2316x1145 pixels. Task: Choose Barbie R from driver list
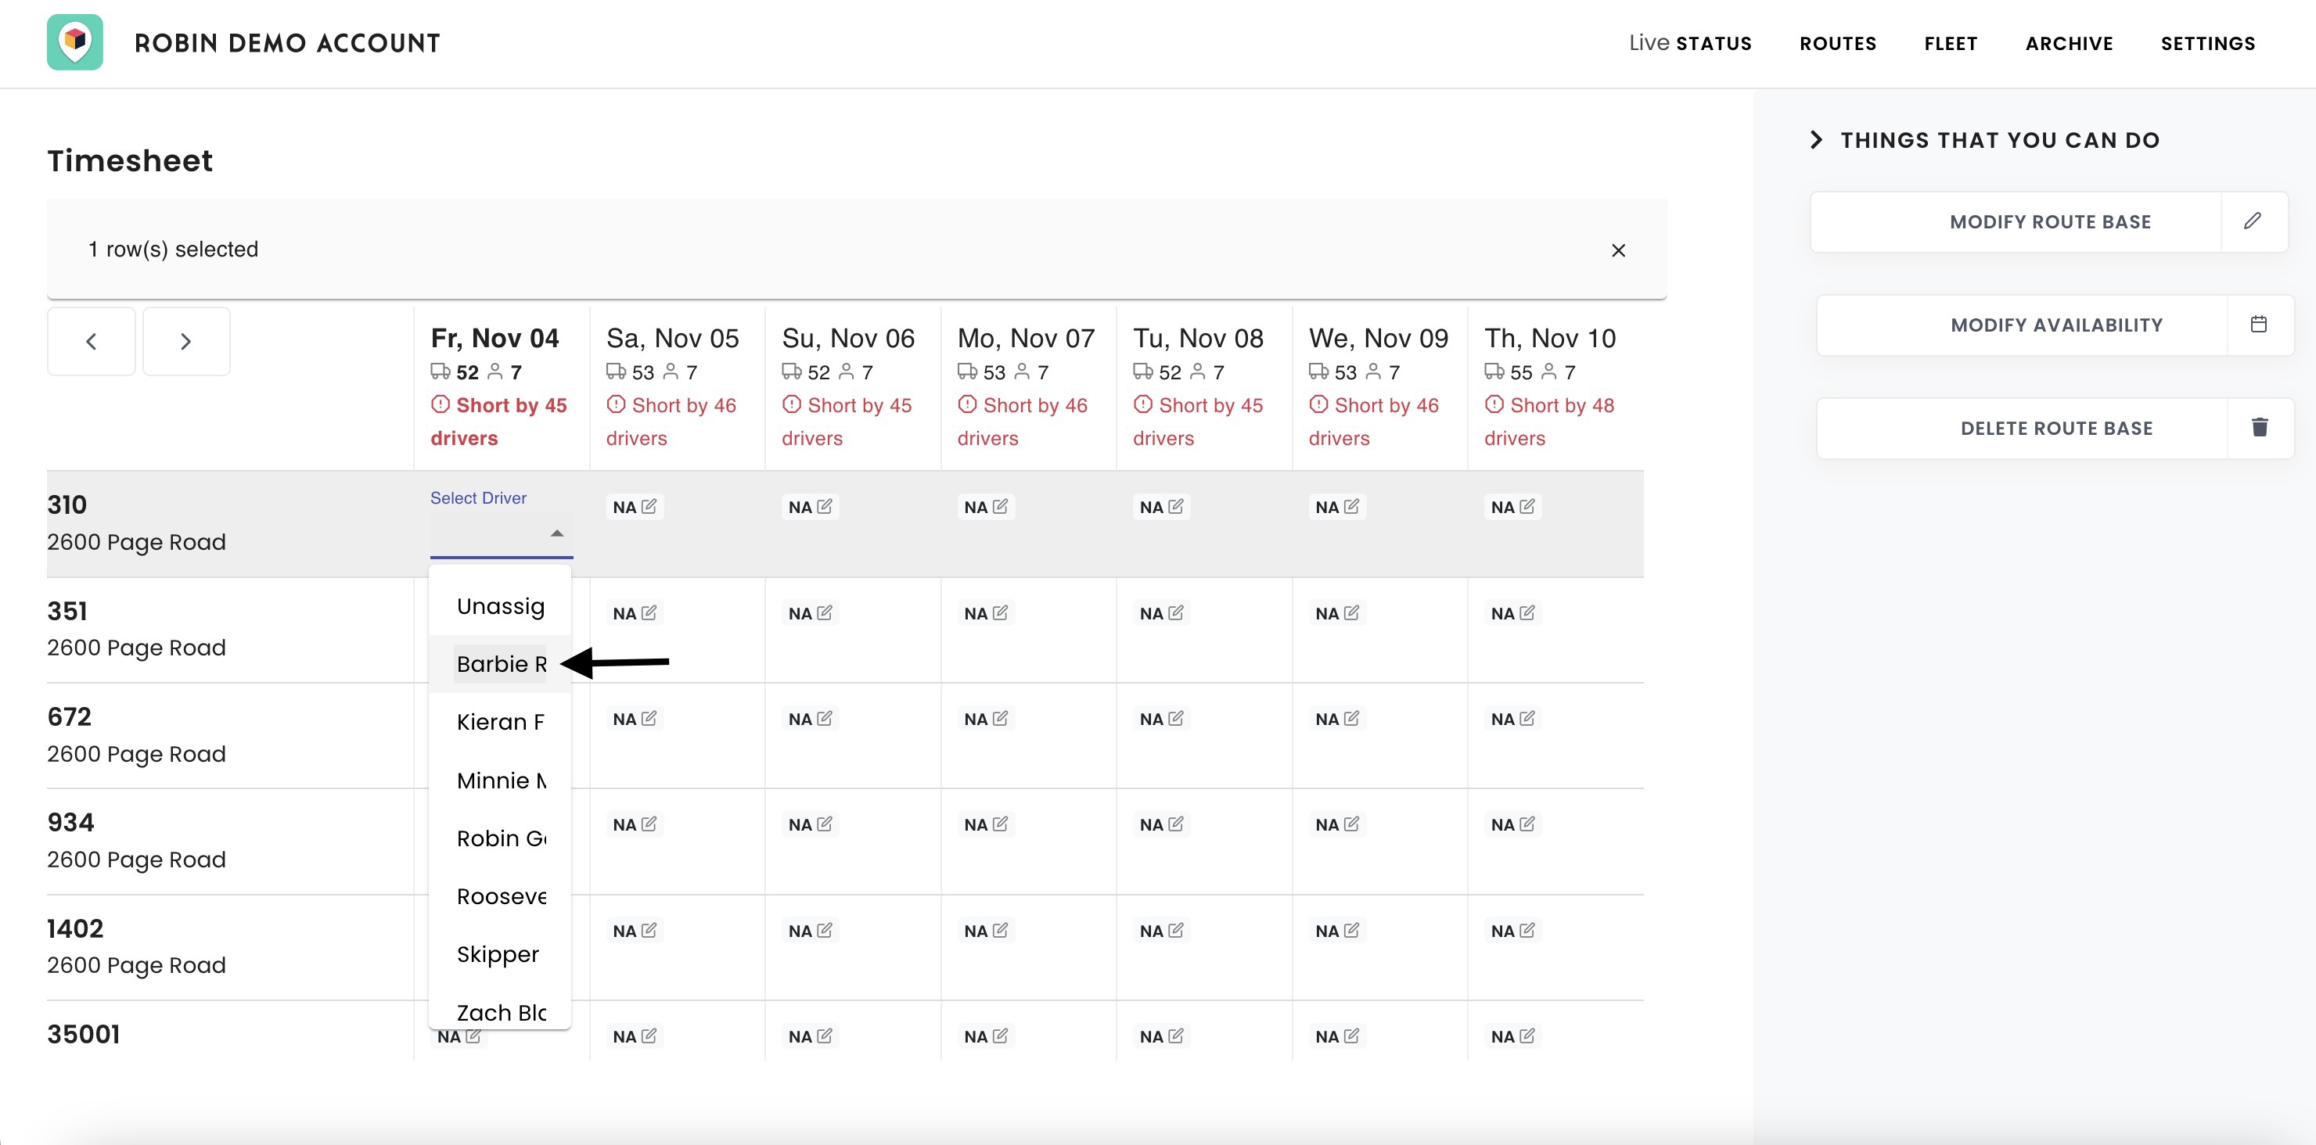click(x=501, y=664)
